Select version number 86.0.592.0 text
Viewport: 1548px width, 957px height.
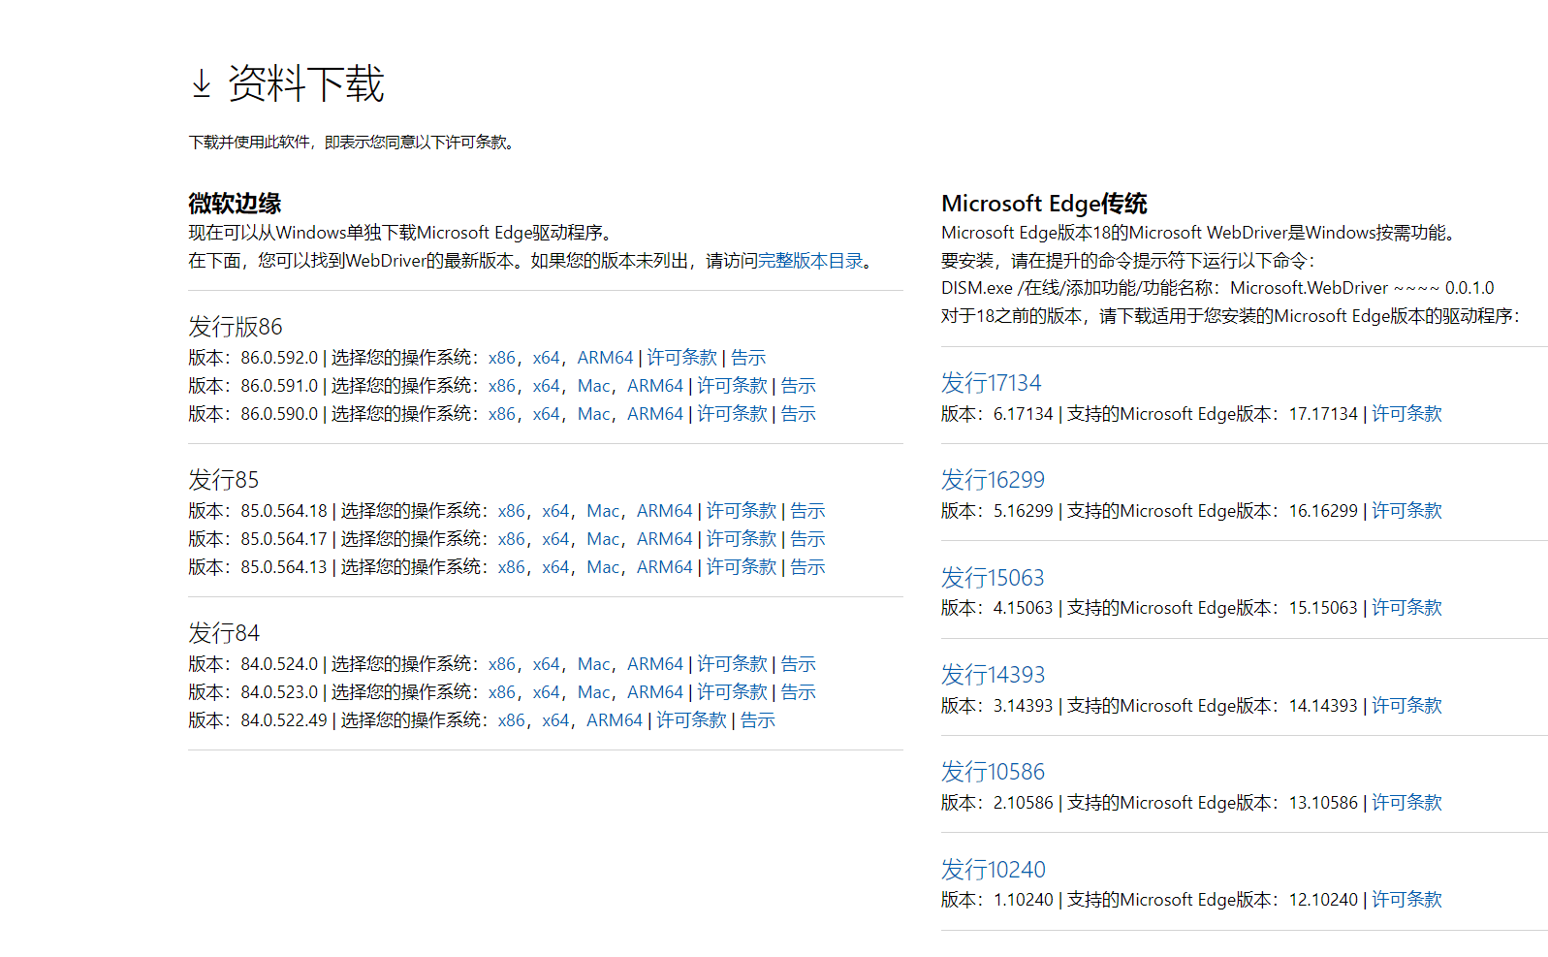279,358
